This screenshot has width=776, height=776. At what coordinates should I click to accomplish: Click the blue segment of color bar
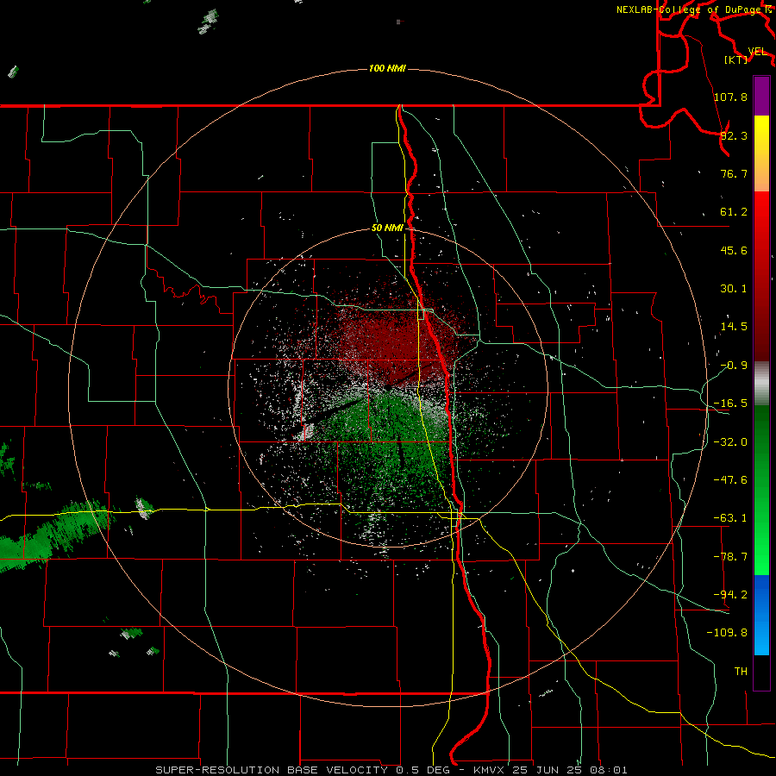point(761,615)
